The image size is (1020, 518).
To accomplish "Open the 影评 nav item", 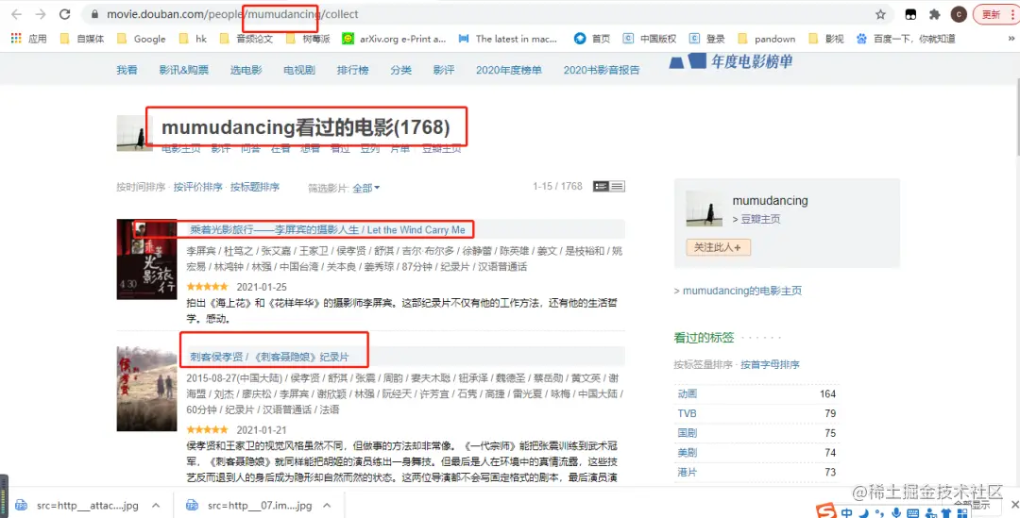I will 444,70.
